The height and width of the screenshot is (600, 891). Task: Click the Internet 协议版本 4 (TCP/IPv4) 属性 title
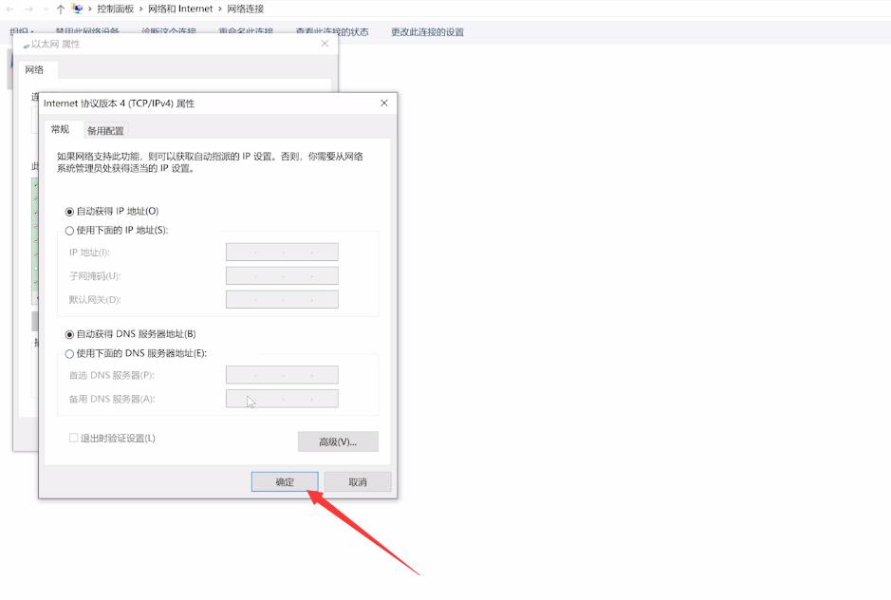tap(120, 103)
